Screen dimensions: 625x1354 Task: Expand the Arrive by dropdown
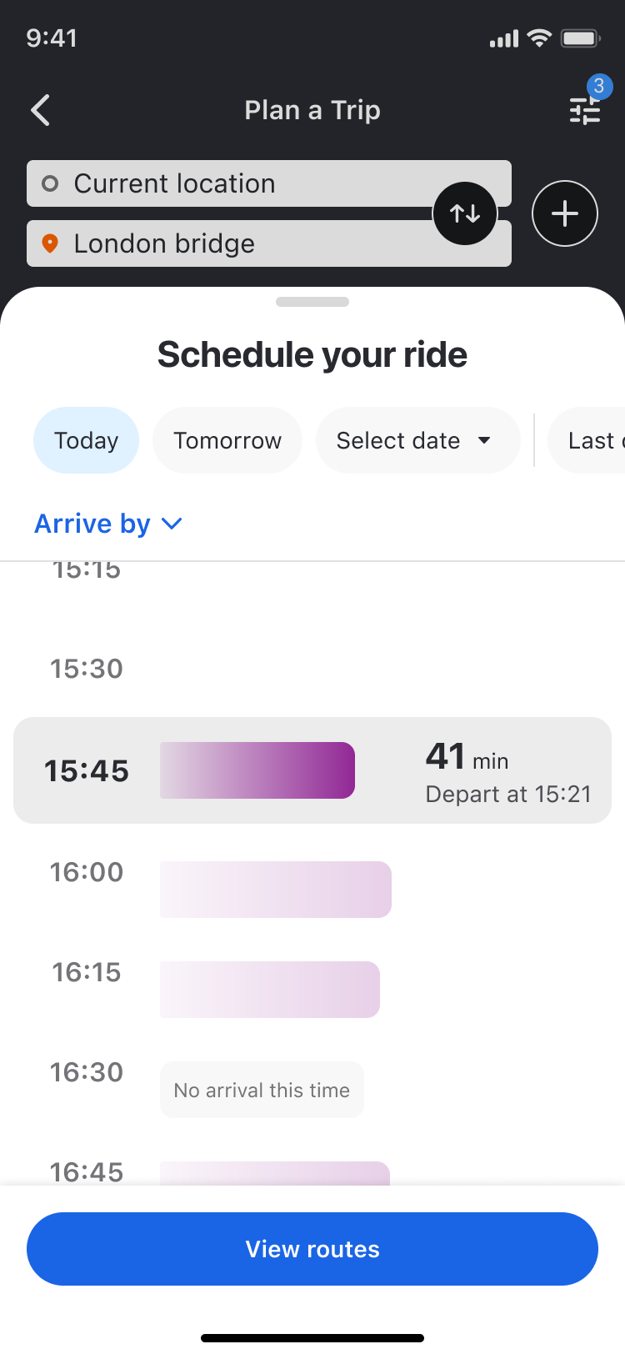click(108, 524)
